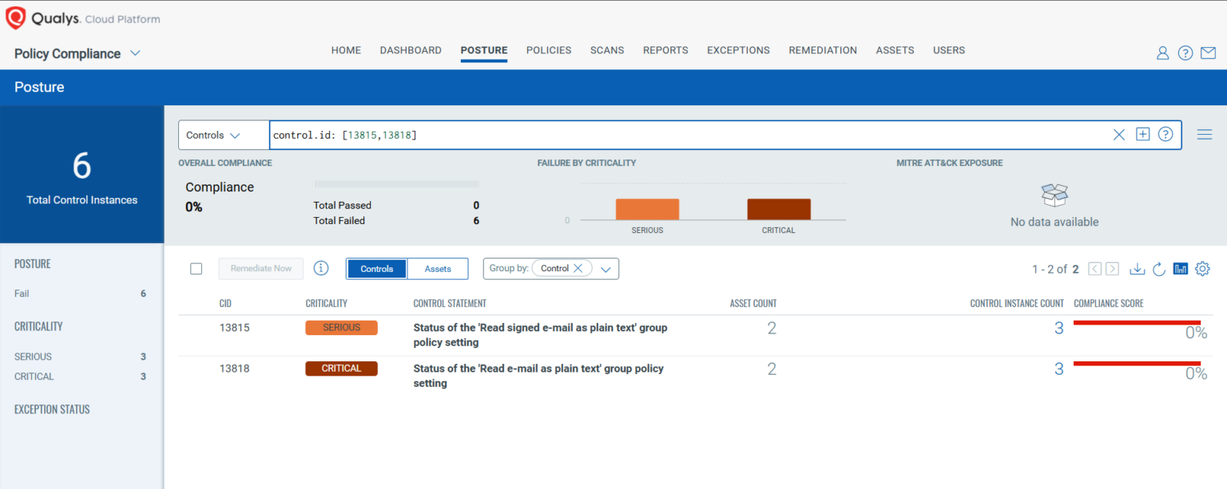Go to the POLICIES tab
This screenshot has width=1227, height=489.
(x=549, y=50)
